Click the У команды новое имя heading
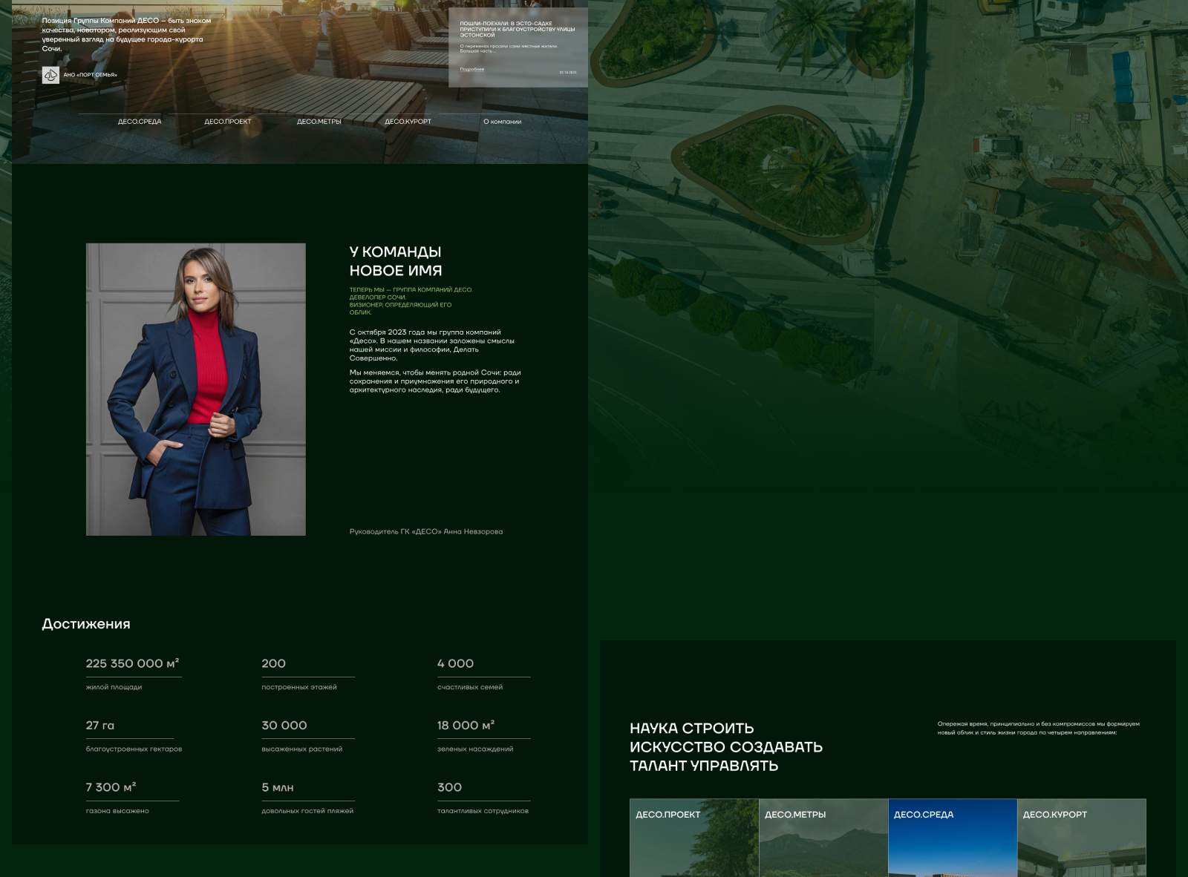The height and width of the screenshot is (877, 1188). coord(396,261)
